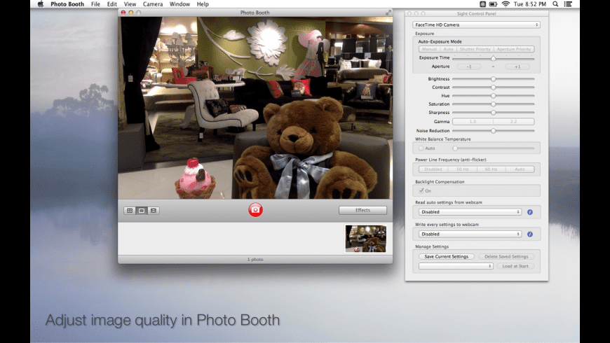
Task: Select the captured photo thumbnail
Action: 365,239
